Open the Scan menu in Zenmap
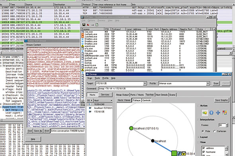 (90, 78)
